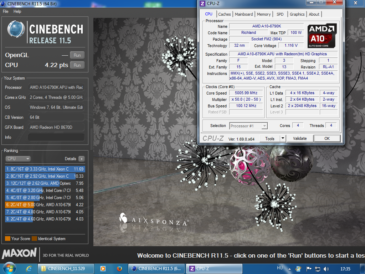Click the CPU-Z title bar icon
Viewport: 365px width, 274px height.
coord(202,4)
